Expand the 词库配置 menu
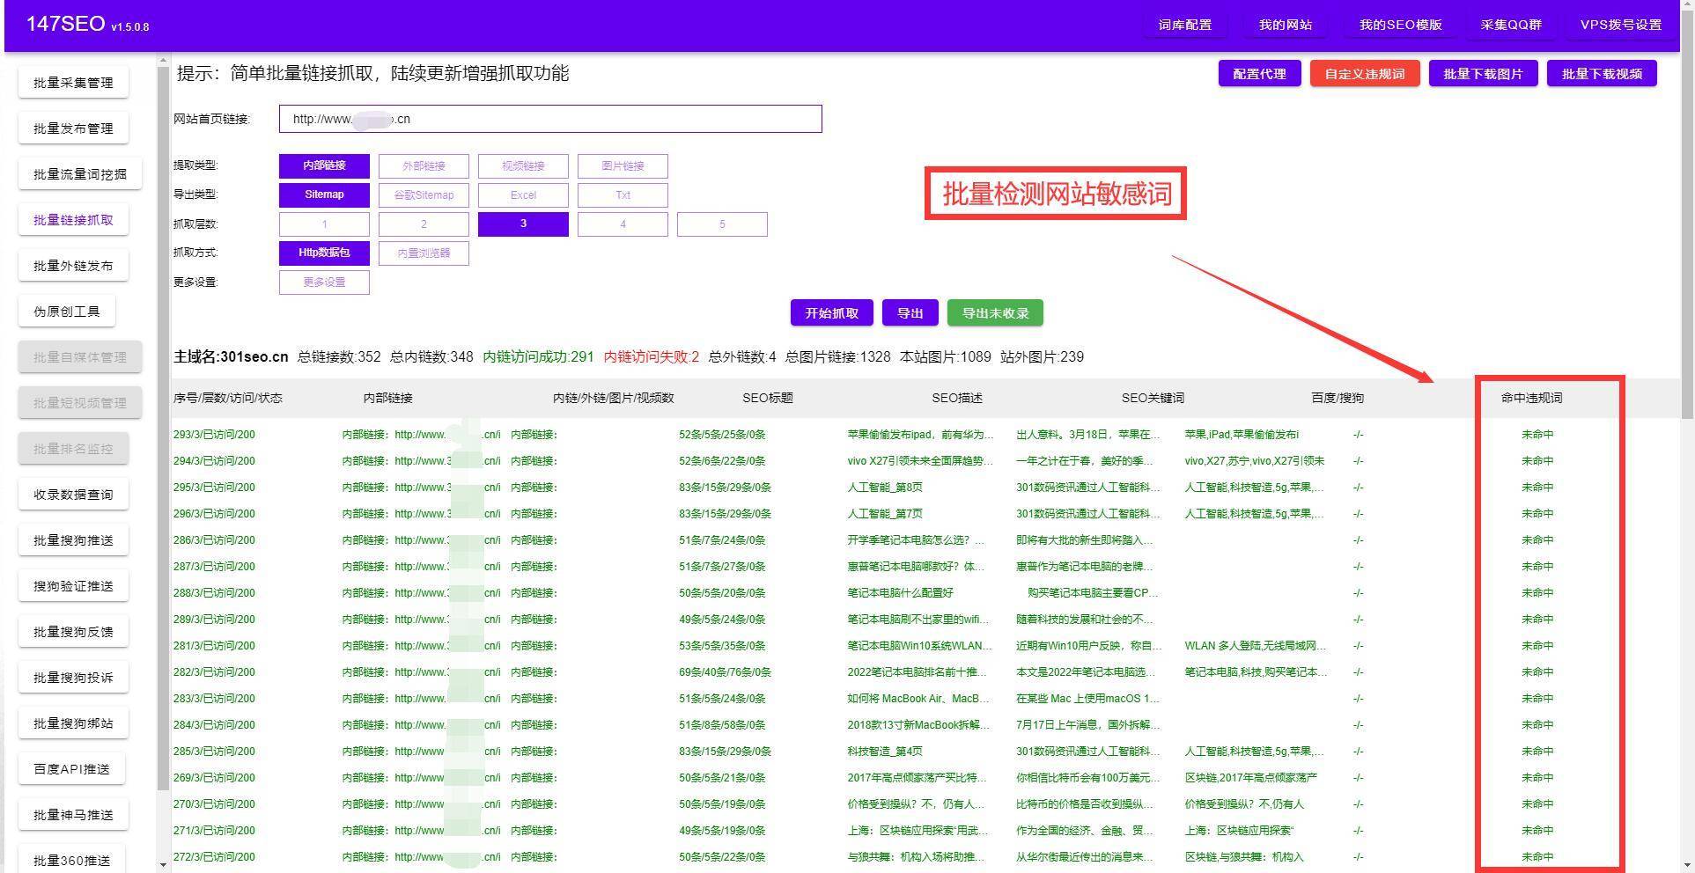1695x873 pixels. (x=1184, y=25)
